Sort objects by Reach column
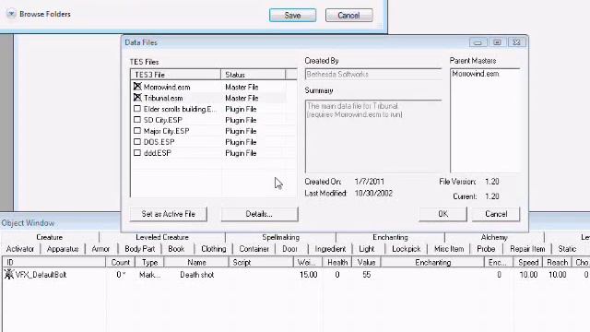590x332 pixels. pyautogui.click(x=557, y=262)
